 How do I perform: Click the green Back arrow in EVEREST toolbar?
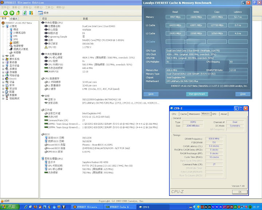5,13
